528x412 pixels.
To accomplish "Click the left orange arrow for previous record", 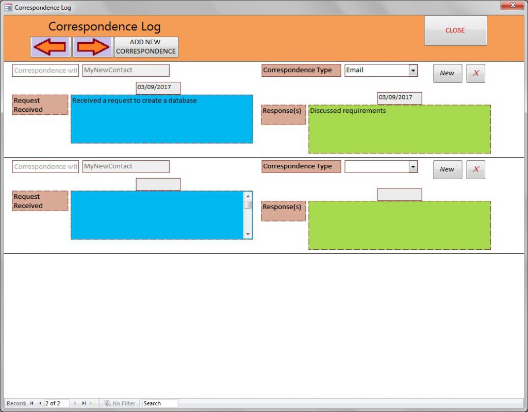I will click(x=50, y=47).
